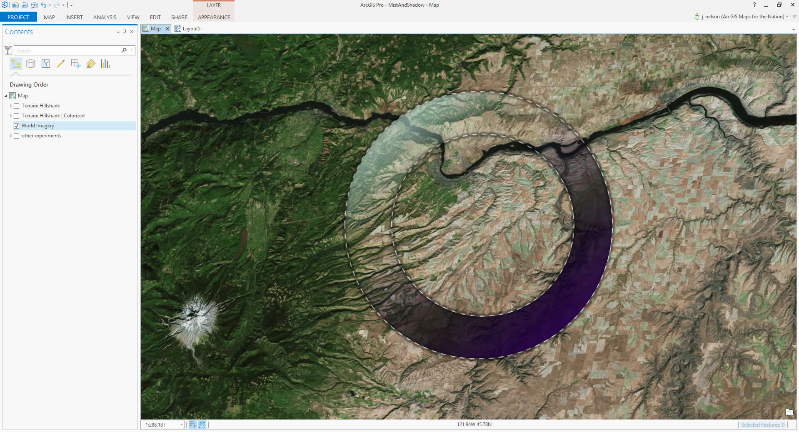The height and width of the screenshot is (432, 799).
Task: Customize the Quick Access Toolbar dropdown
Action: point(71,5)
